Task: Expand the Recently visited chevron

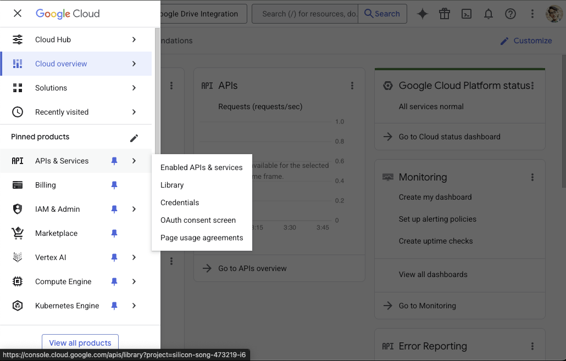Action: pyautogui.click(x=134, y=112)
